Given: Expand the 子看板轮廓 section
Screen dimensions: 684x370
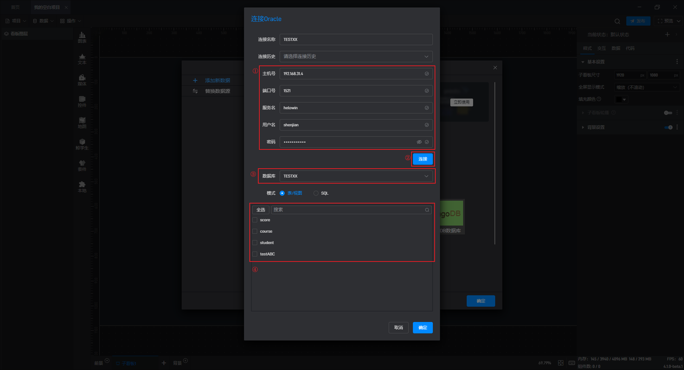Looking at the screenshot, I should click(583, 113).
